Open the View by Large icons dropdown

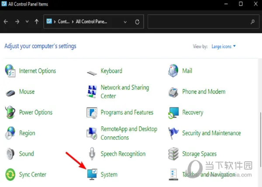coord(224,46)
